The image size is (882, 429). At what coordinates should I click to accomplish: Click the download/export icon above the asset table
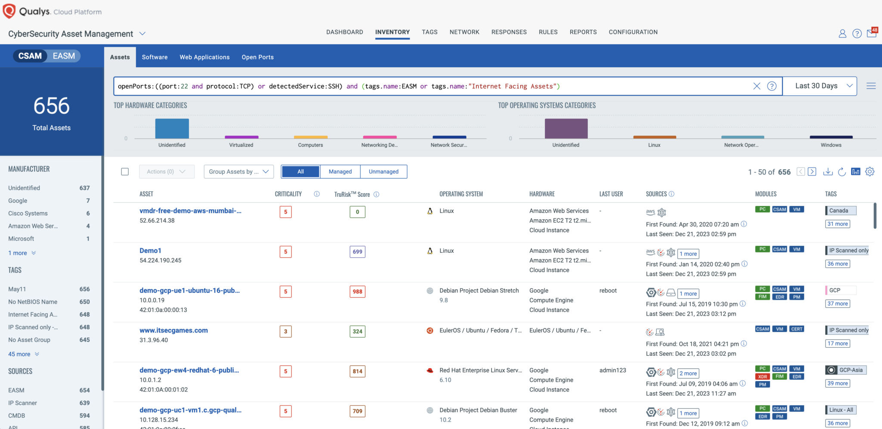click(828, 171)
